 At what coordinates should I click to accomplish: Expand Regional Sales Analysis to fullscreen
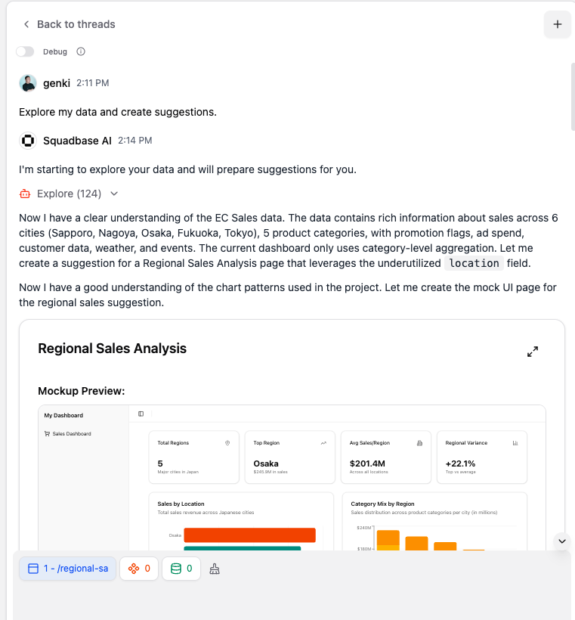pyautogui.click(x=533, y=352)
